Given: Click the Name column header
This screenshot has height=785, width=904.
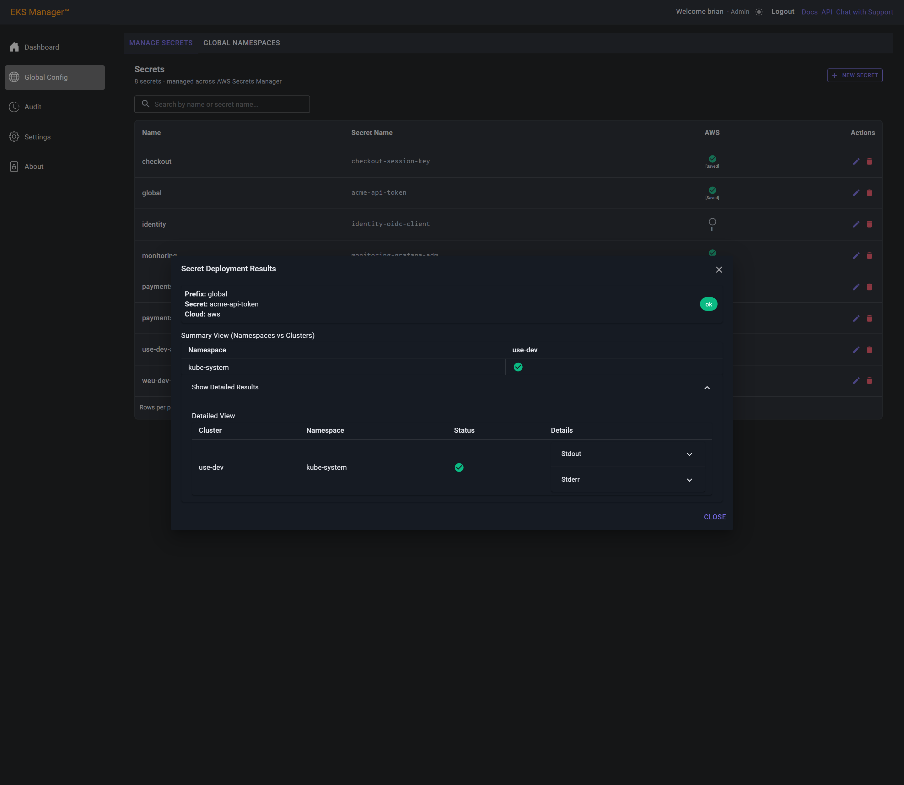Looking at the screenshot, I should pos(152,133).
